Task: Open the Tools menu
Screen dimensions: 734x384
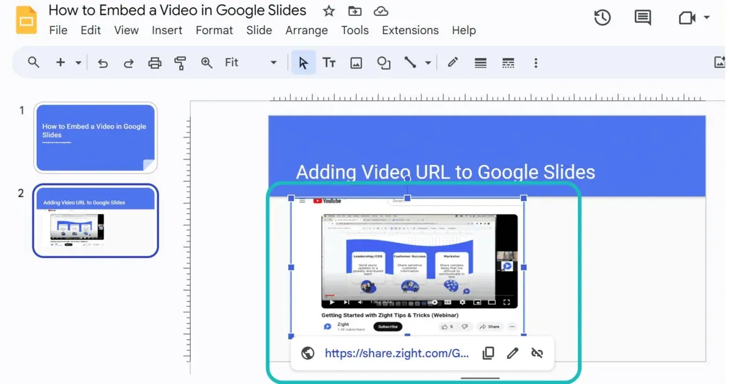Action: [355, 31]
